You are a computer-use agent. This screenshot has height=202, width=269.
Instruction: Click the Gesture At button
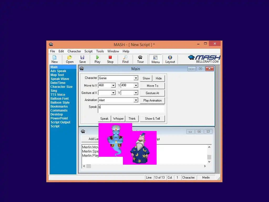point(153,93)
